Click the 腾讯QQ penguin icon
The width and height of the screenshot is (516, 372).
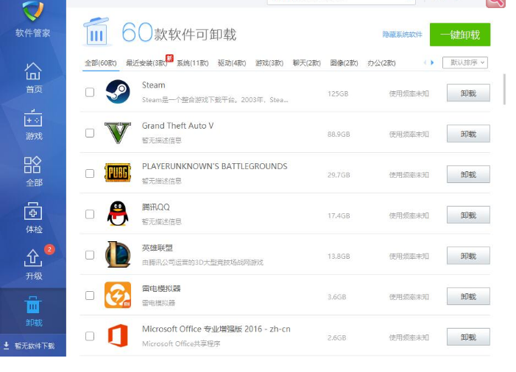118,214
